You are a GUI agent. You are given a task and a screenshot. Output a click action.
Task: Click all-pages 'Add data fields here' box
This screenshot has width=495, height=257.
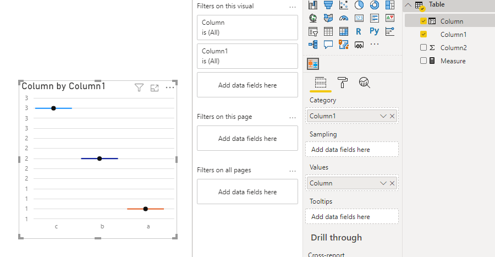248,192
